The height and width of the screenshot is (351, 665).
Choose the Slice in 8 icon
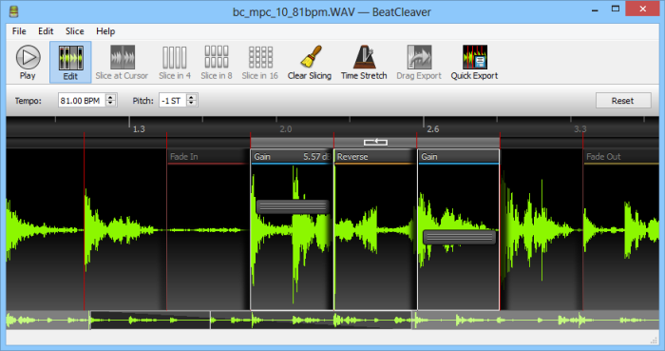[x=217, y=57]
